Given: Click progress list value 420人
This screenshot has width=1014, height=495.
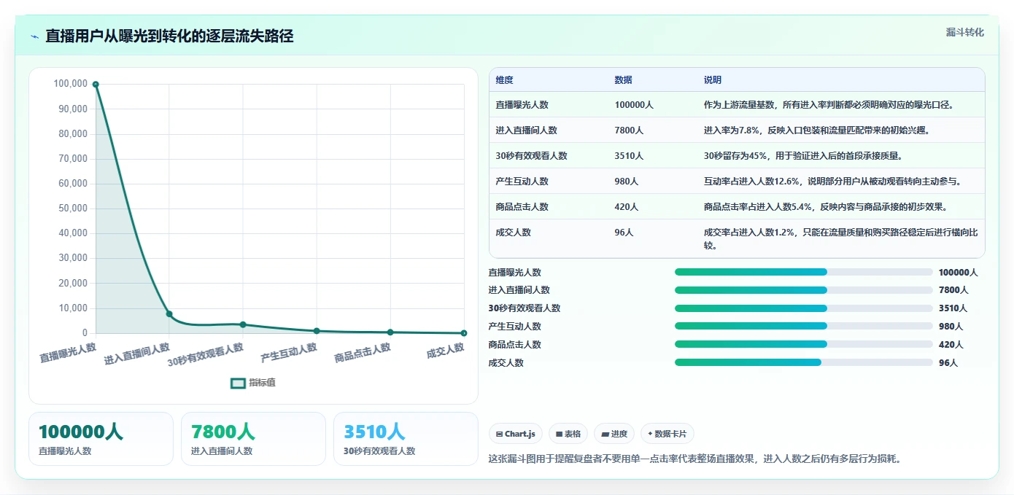Looking at the screenshot, I should click(x=951, y=345).
